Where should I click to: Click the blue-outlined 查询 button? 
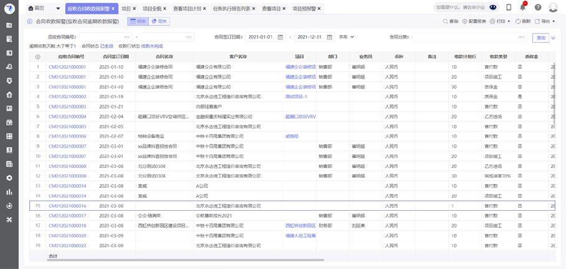pos(540,38)
